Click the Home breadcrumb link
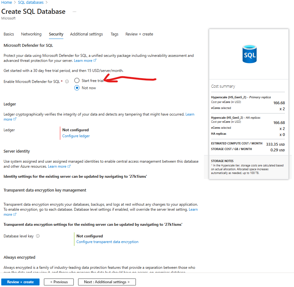The image size is (294, 287). (7, 3)
